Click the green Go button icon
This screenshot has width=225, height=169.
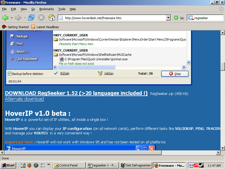pos(176,18)
